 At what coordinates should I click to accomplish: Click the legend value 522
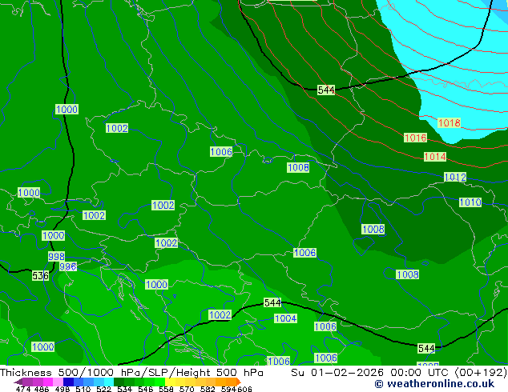pos(103,389)
